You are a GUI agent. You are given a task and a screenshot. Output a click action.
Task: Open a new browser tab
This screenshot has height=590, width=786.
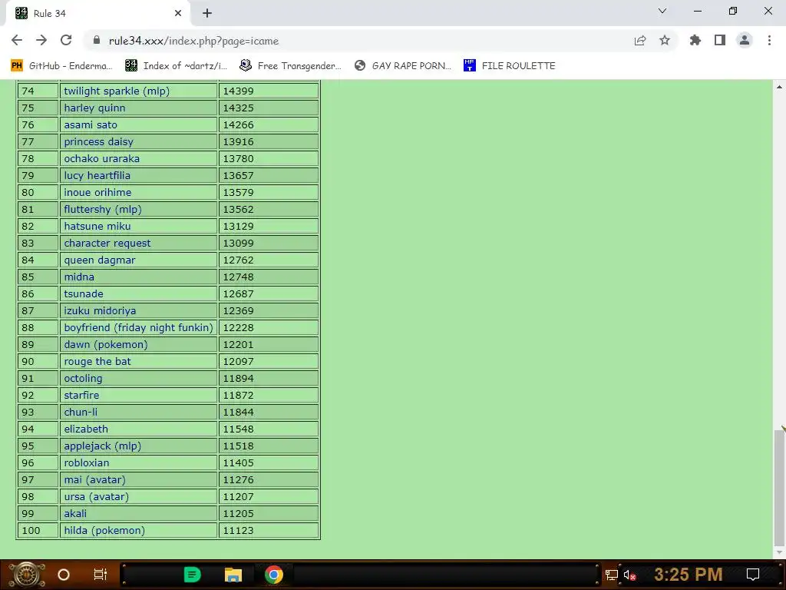point(207,14)
